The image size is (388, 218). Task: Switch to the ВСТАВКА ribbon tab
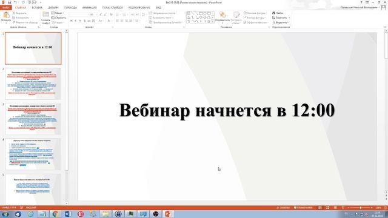click(37, 8)
